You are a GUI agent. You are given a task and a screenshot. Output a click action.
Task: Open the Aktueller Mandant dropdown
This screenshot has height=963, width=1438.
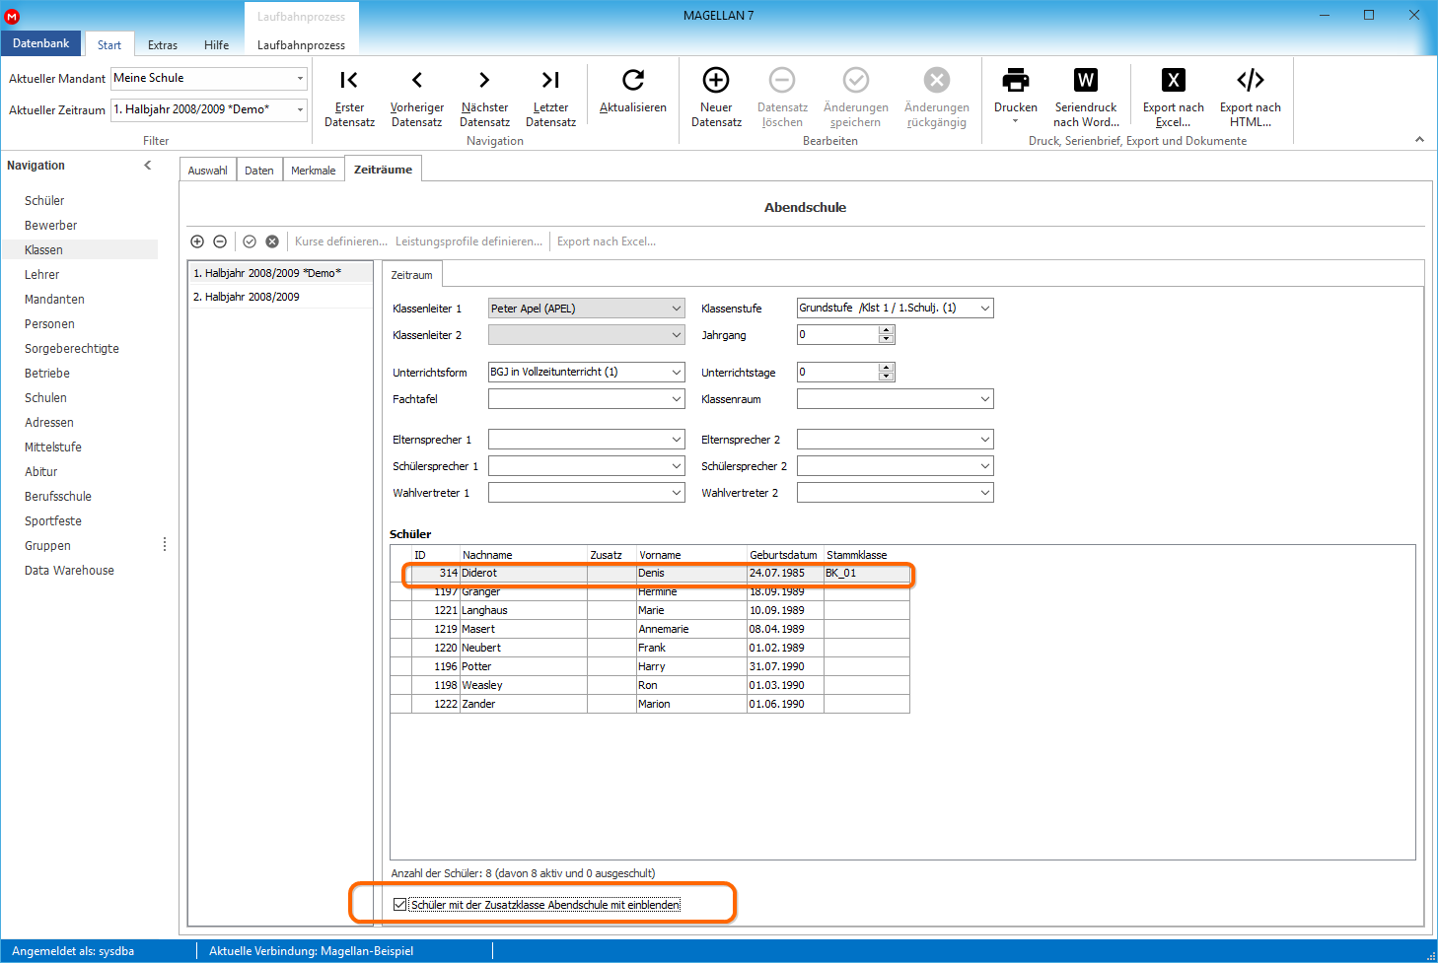click(x=300, y=79)
